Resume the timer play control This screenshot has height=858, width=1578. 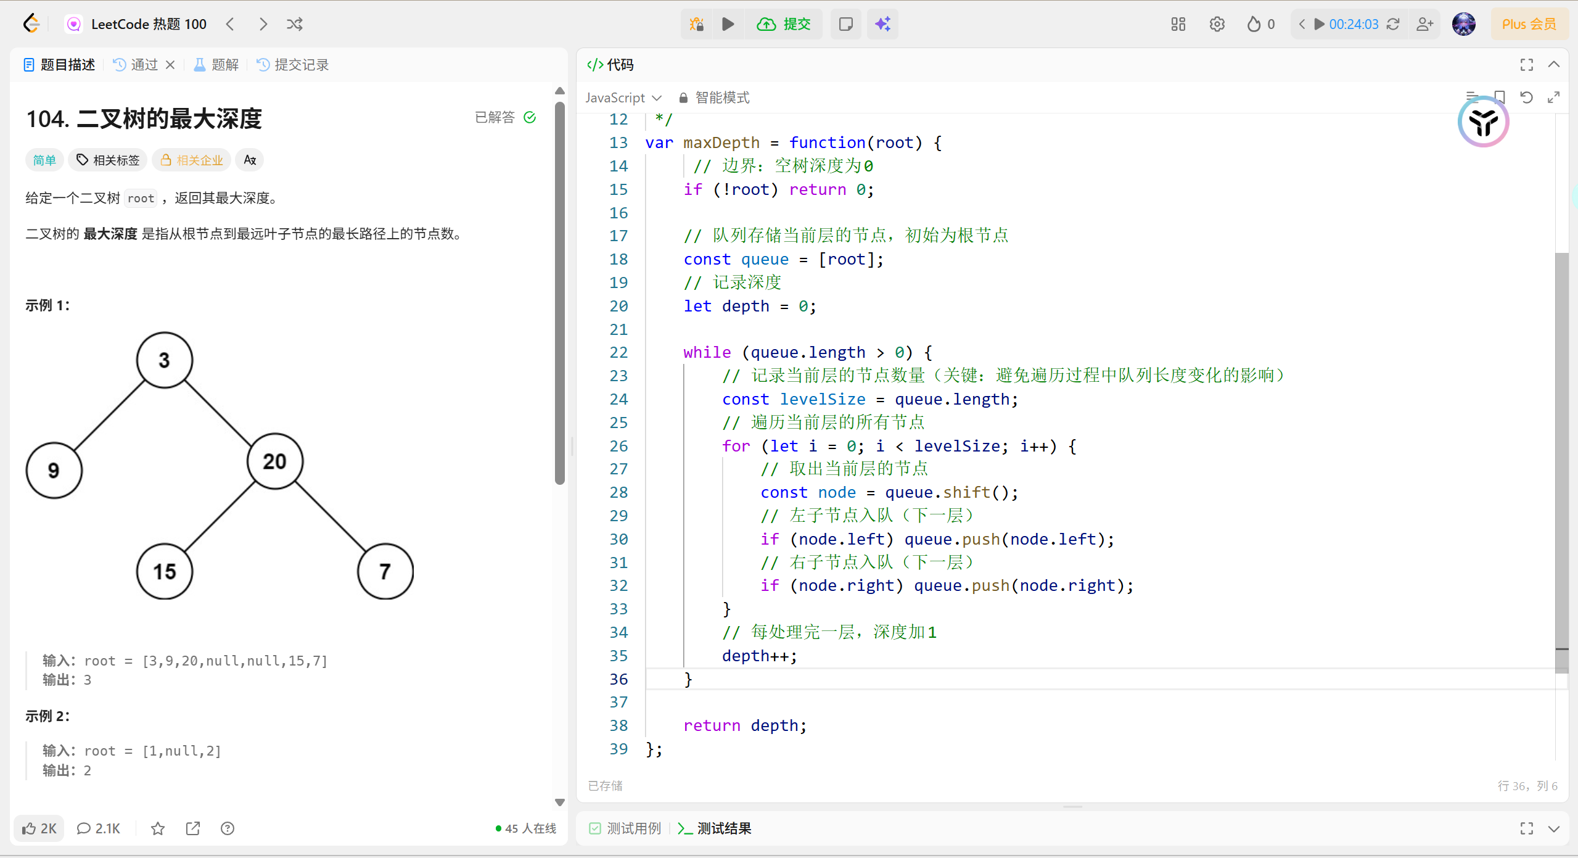pos(1319,24)
